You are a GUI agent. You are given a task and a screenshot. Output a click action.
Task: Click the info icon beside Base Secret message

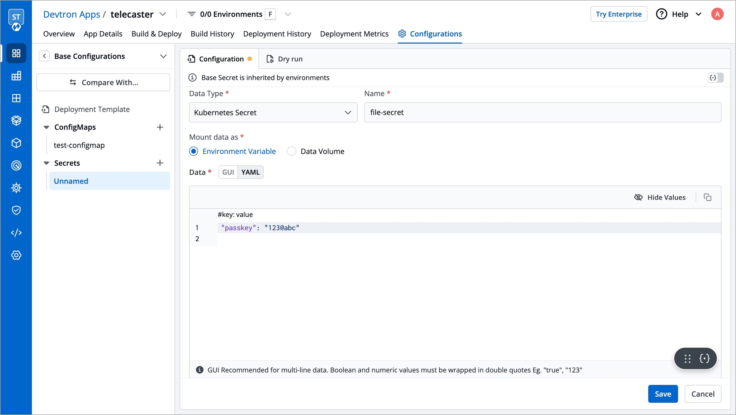[x=192, y=78]
